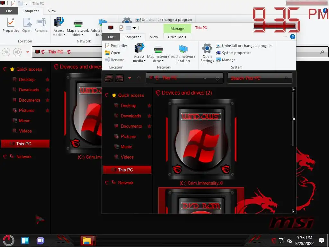The width and height of the screenshot is (329, 247).
Task: Click Map network drive in front window
Action: click(158, 53)
